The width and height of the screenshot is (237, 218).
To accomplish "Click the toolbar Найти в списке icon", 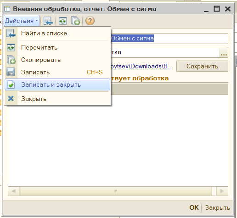I will [x=48, y=21].
